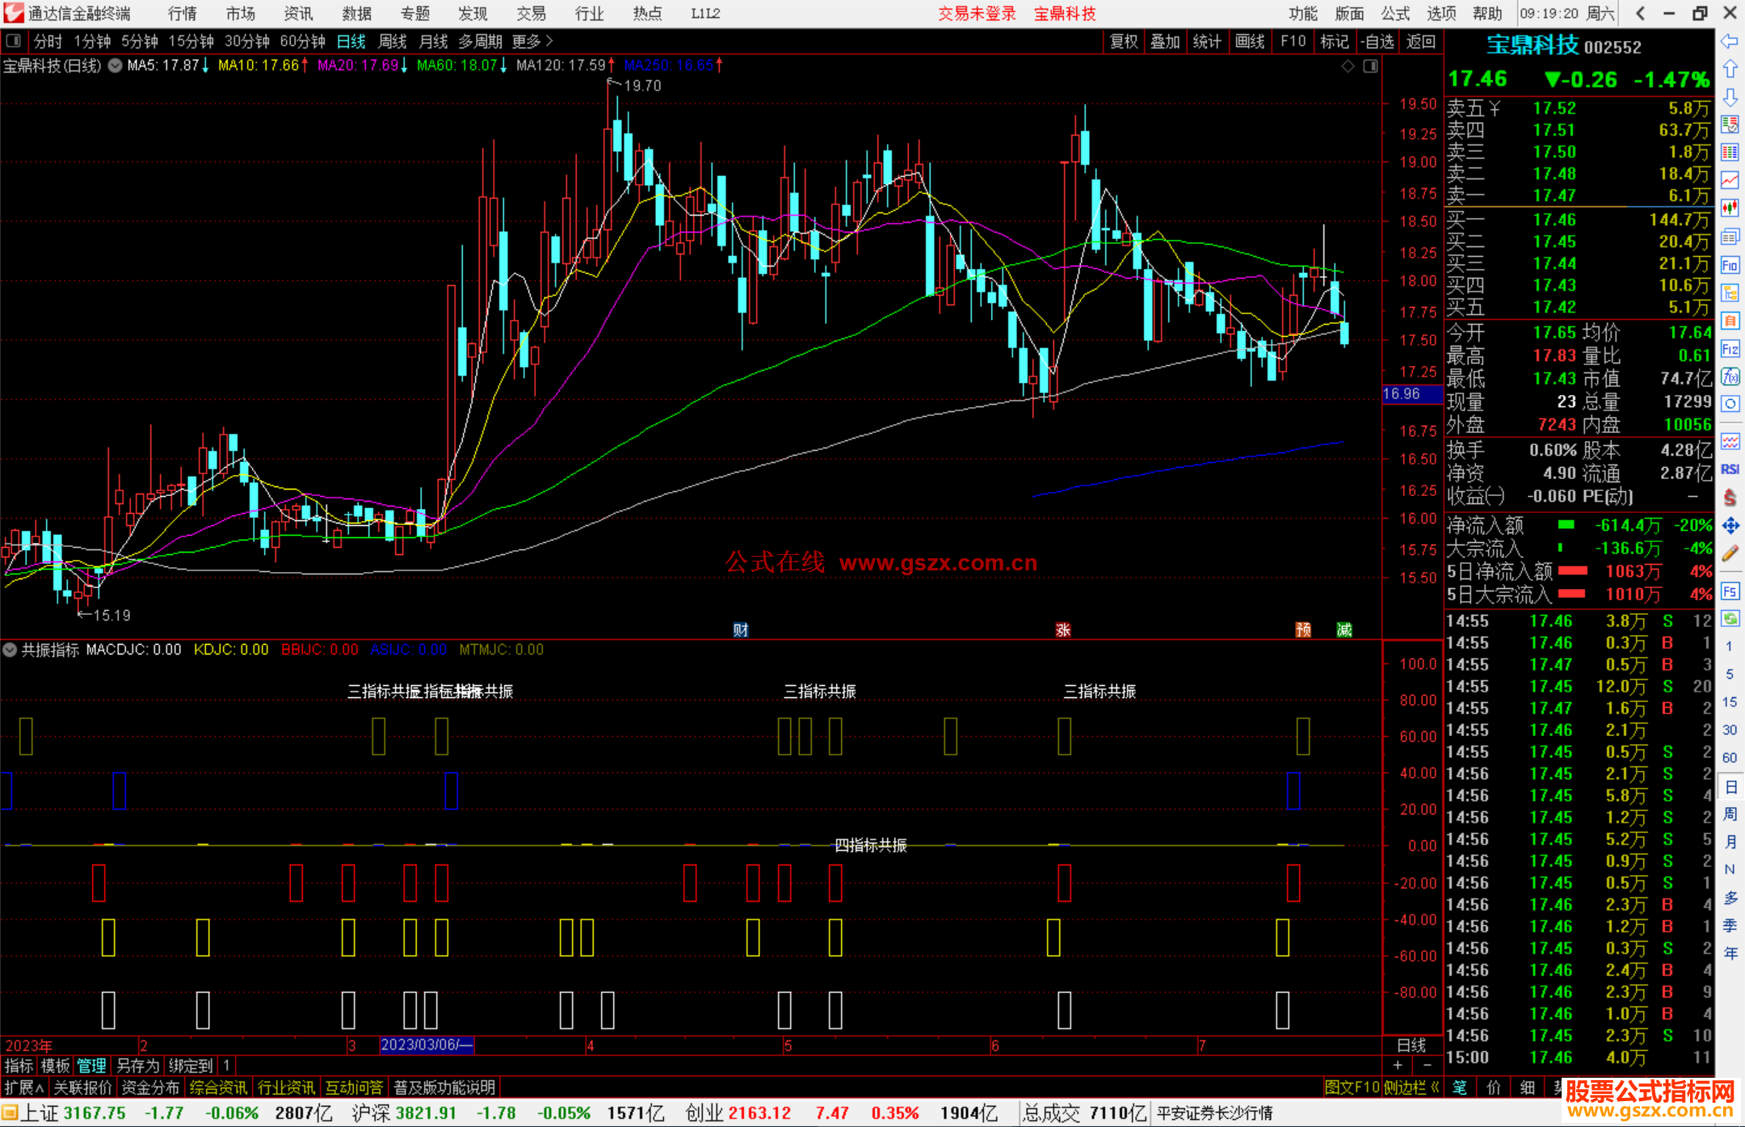Toggle the round button beside 共振指标 label
The height and width of the screenshot is (1127, 1745).
pyautogui.click(x=10, y=650)
